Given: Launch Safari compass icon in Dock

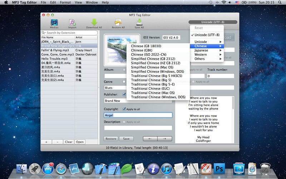Looking at the screenshot, I should (x=61, y=169).
